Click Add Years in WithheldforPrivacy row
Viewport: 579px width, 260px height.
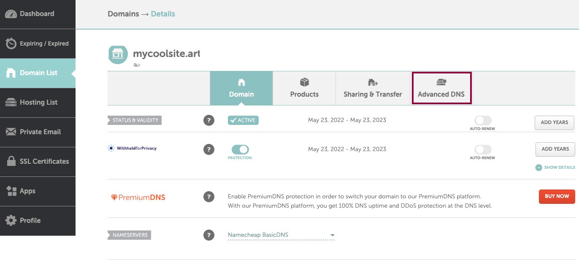[555, 149]
